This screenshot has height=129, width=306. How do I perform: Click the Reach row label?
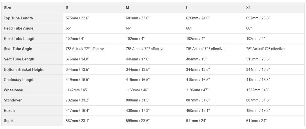tap(9, 110)
